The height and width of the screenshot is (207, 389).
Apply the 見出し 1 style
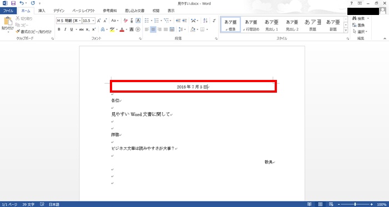coord(272,24)
